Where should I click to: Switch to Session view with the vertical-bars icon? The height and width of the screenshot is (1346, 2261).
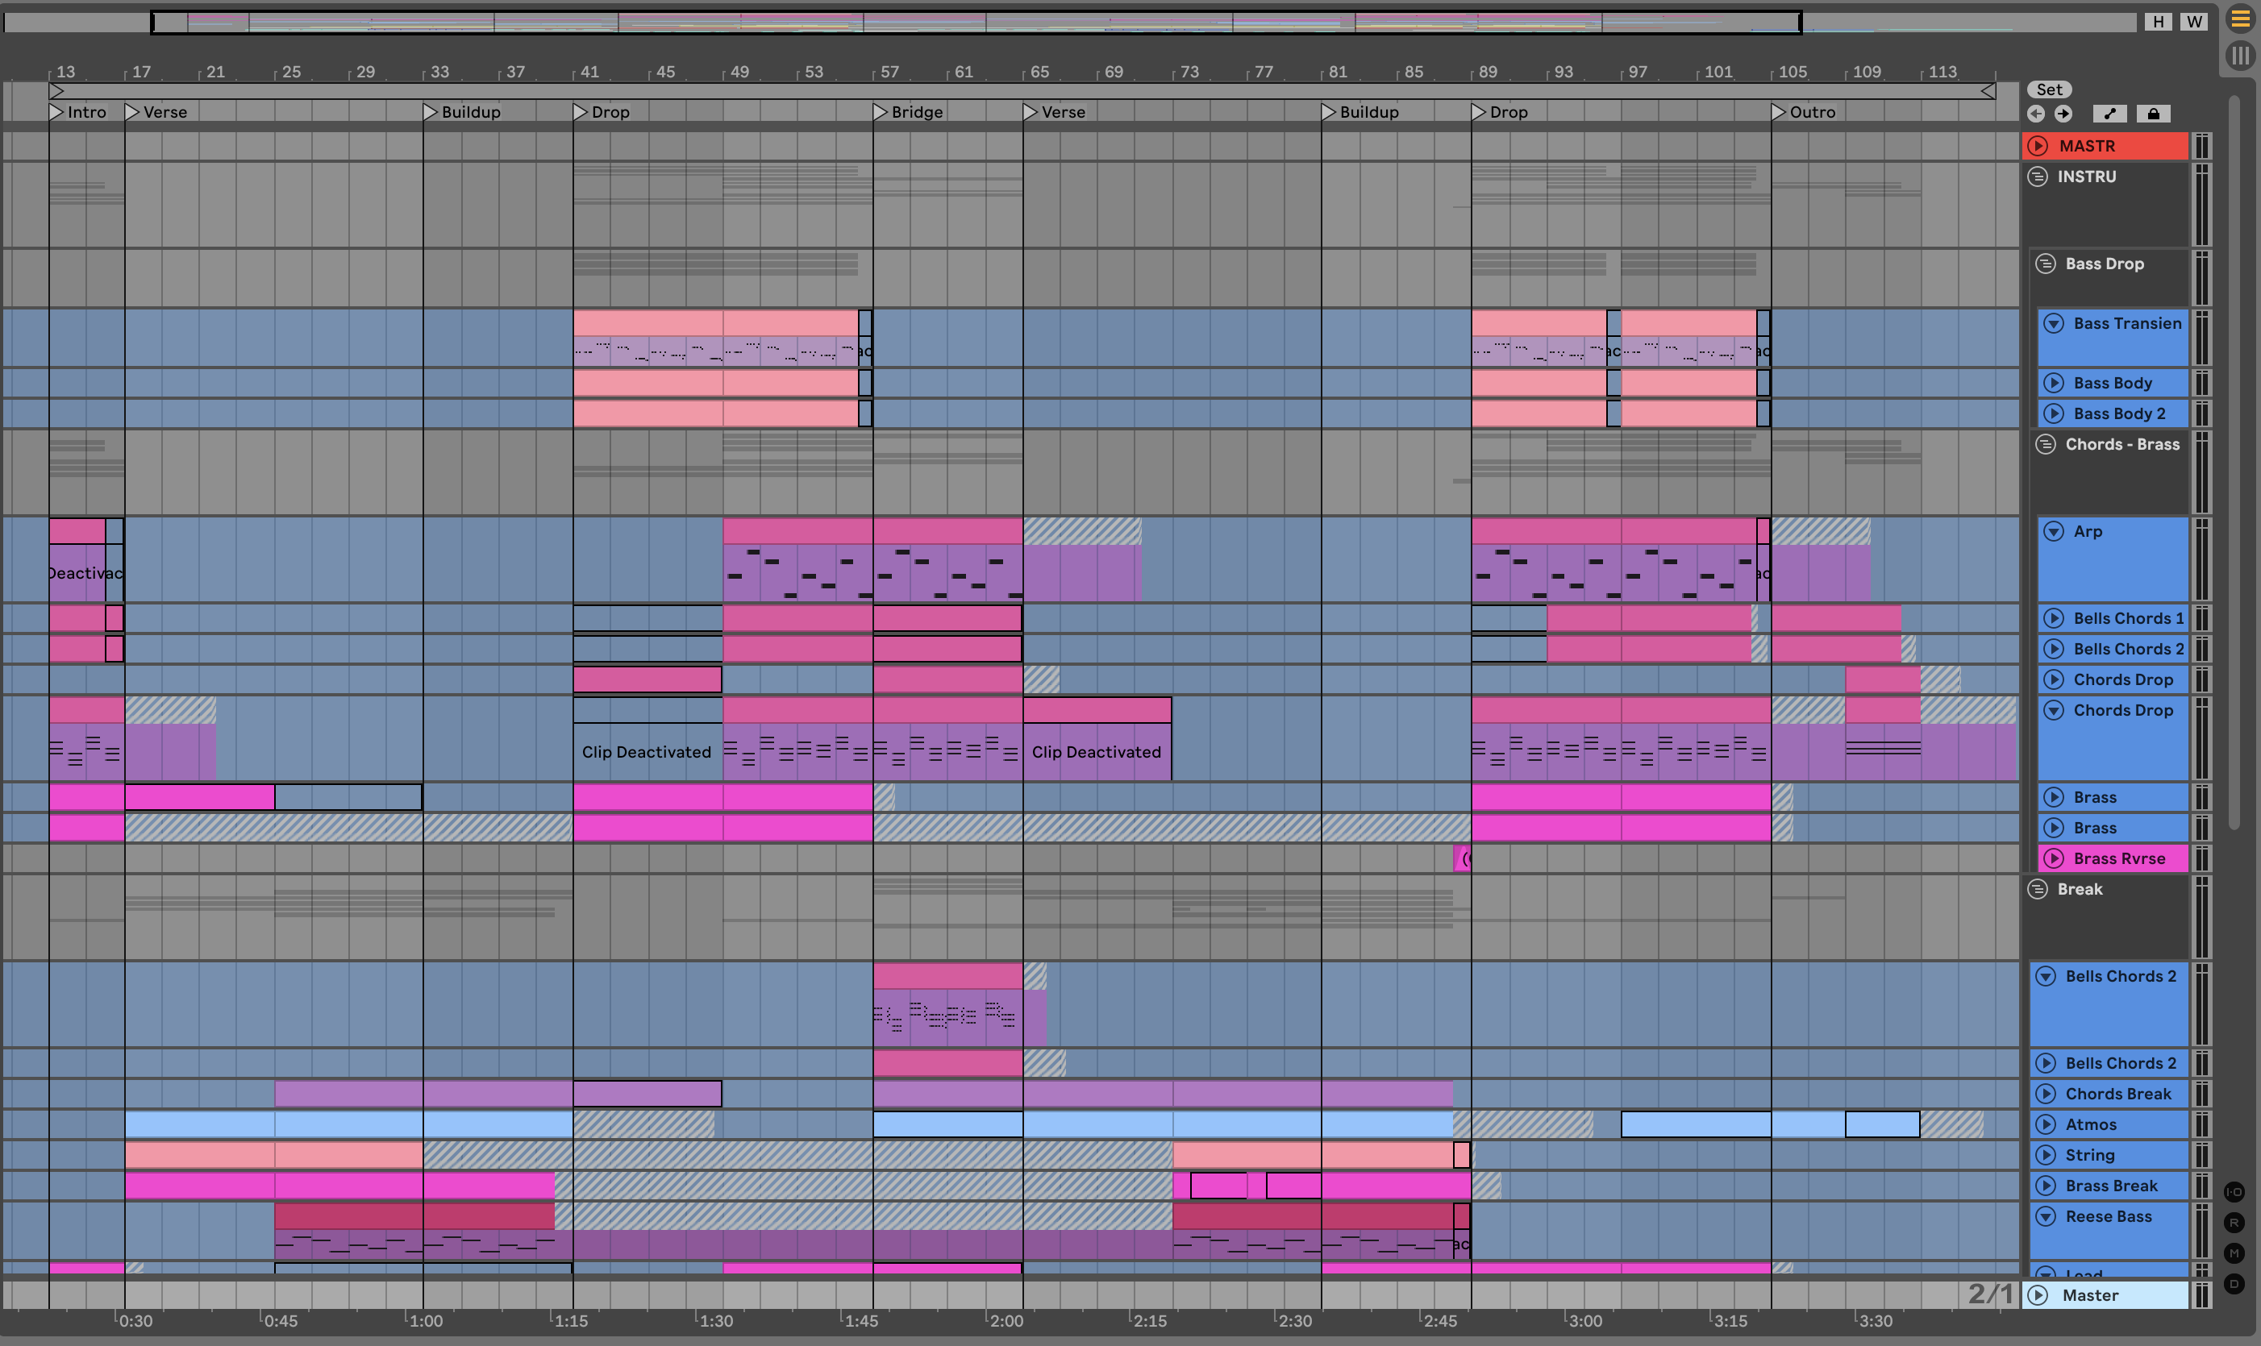click(x=2240, y=56)
